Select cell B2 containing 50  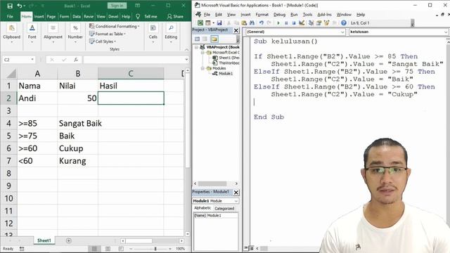click(x=77, y=98)
